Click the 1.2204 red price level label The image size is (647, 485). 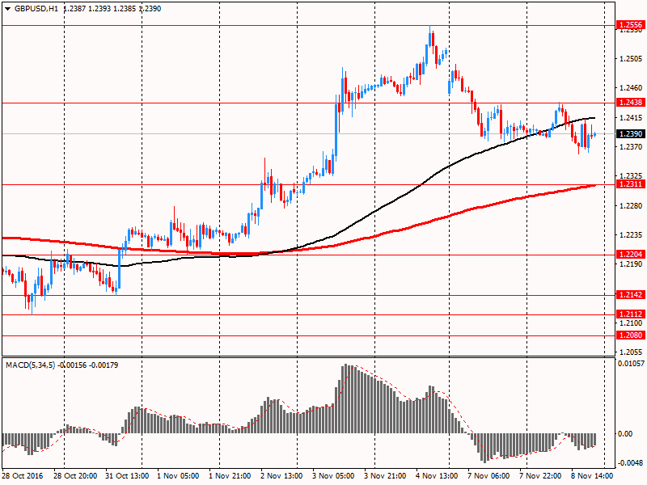click(x=631, y=254)
